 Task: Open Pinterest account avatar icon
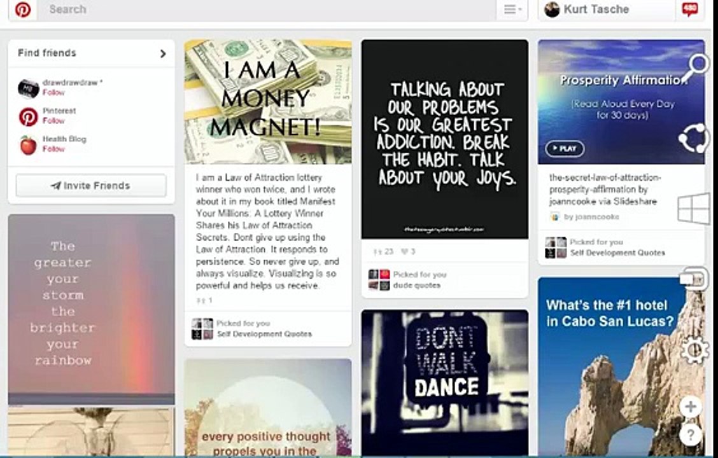click(29, 116)
